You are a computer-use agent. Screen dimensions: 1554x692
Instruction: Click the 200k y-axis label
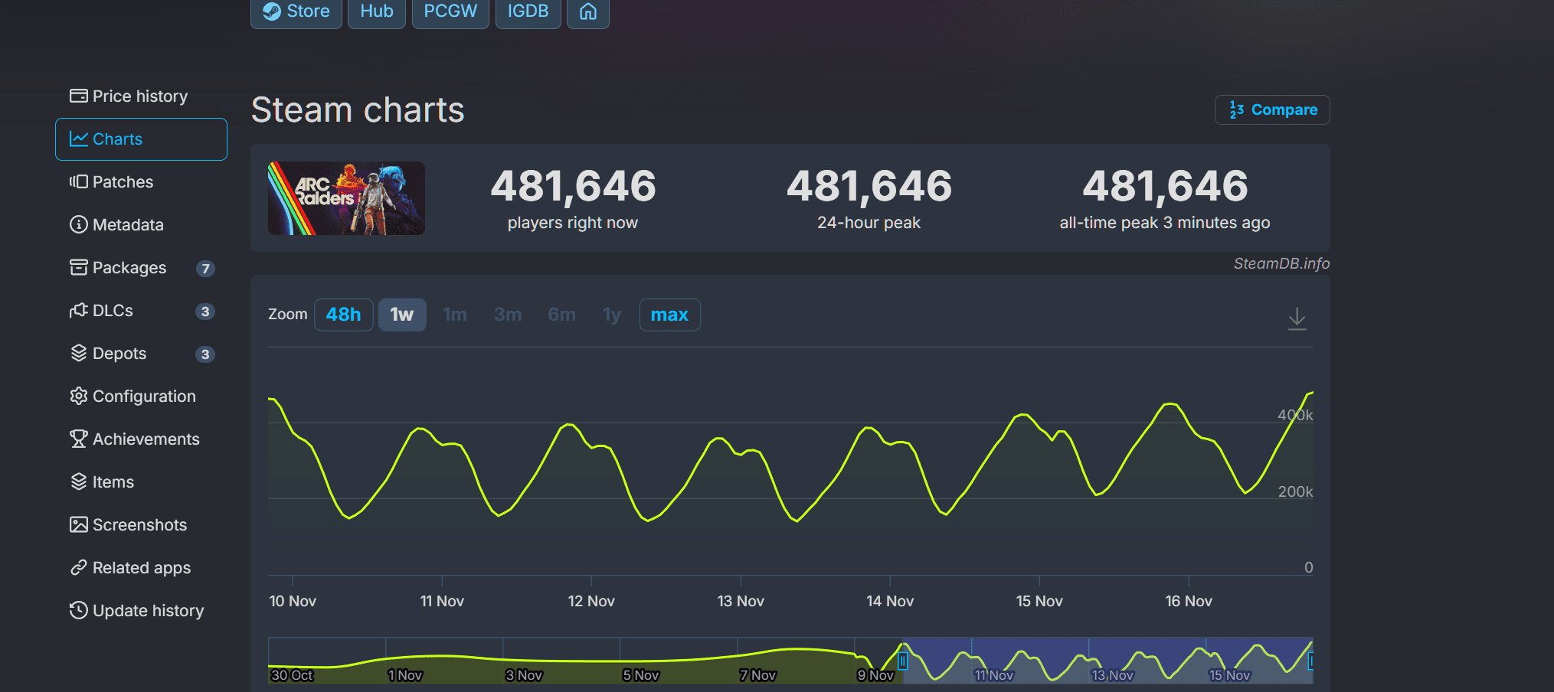coord(1295,492)
